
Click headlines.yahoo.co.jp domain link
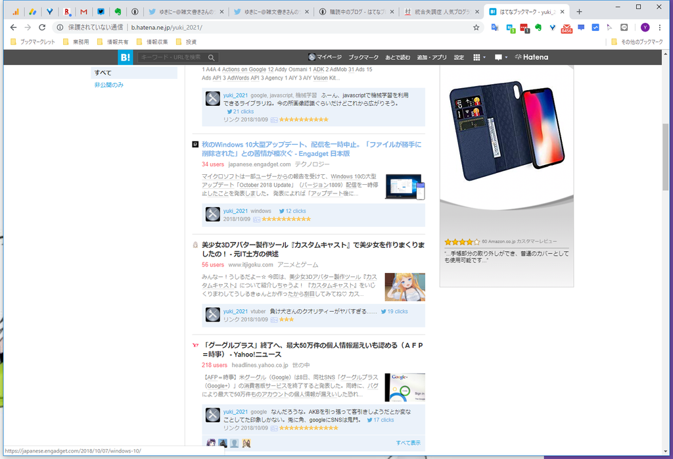point(260,366)
